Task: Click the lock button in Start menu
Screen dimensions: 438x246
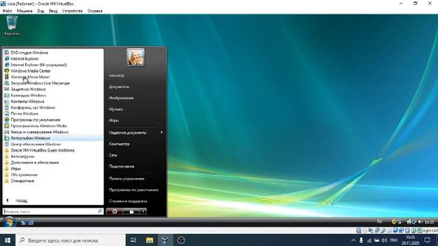Action: [131, 211]
